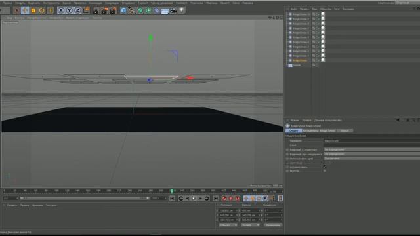Click the Применить button
The image size is (420, 236).
[x=272, y=225]
